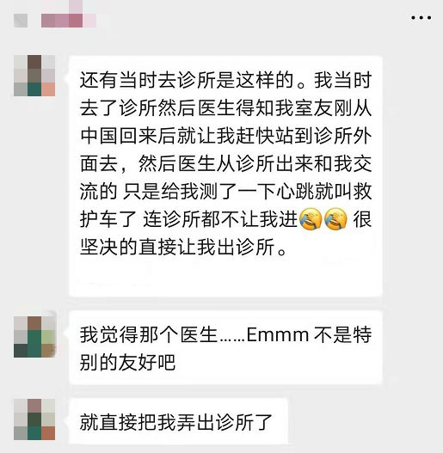Click the line beginning '护车了 连诊所'
The width and height of the screenshot is (443, 453).
(225, 219)
